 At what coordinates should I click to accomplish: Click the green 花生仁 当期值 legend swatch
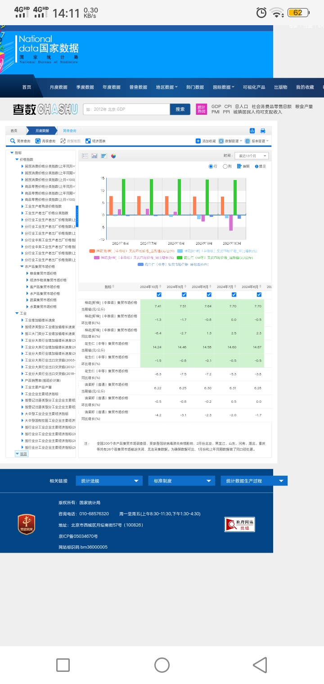(179, 258)
